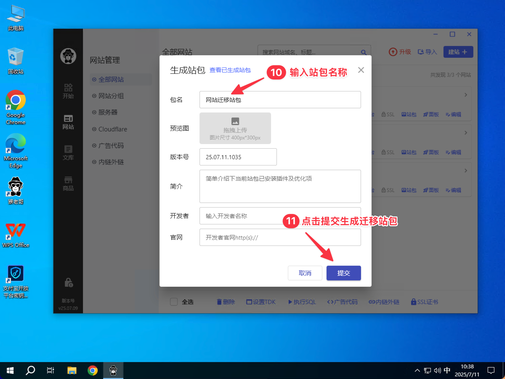The image size is (505, 379).
Task: Open the Windows Start menu
Action: click(x=10, y=371)
